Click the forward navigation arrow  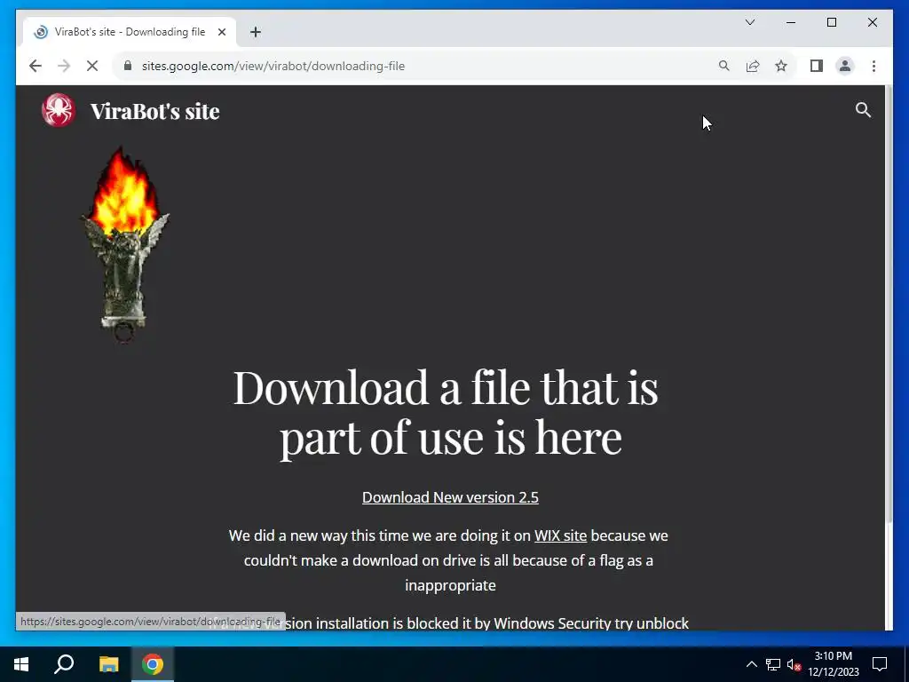[x=64, y=66]
